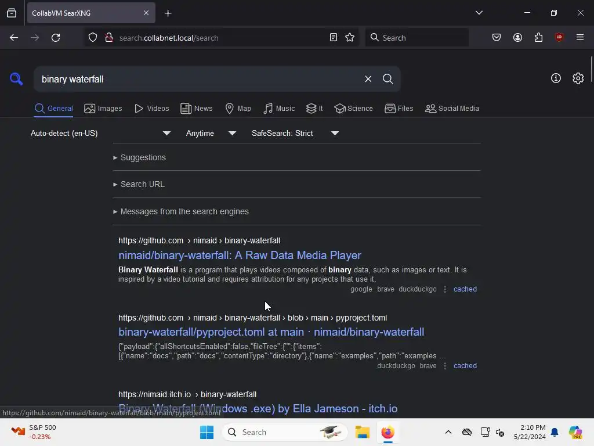Switch to the Science category
Viewport: 594px width, 446px height.
pyautogui.click(x=353, y=109)
